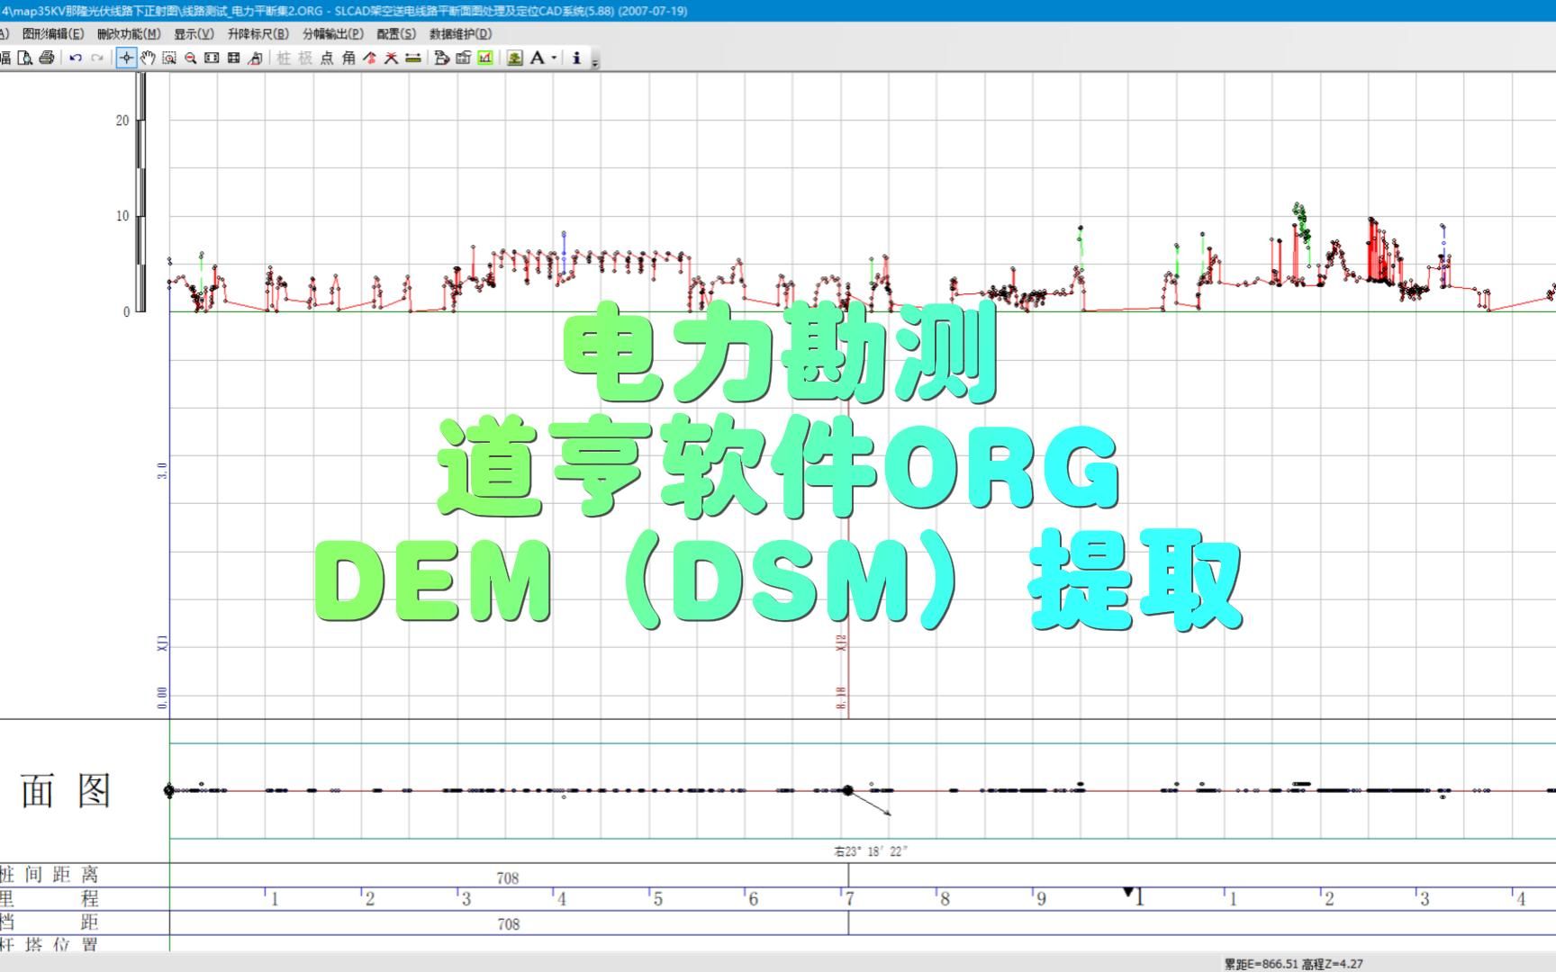Open the 升降标尺(B) menu

pos(258,34)
